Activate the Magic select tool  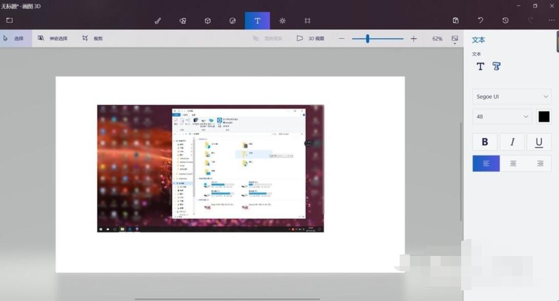point(52,38)
